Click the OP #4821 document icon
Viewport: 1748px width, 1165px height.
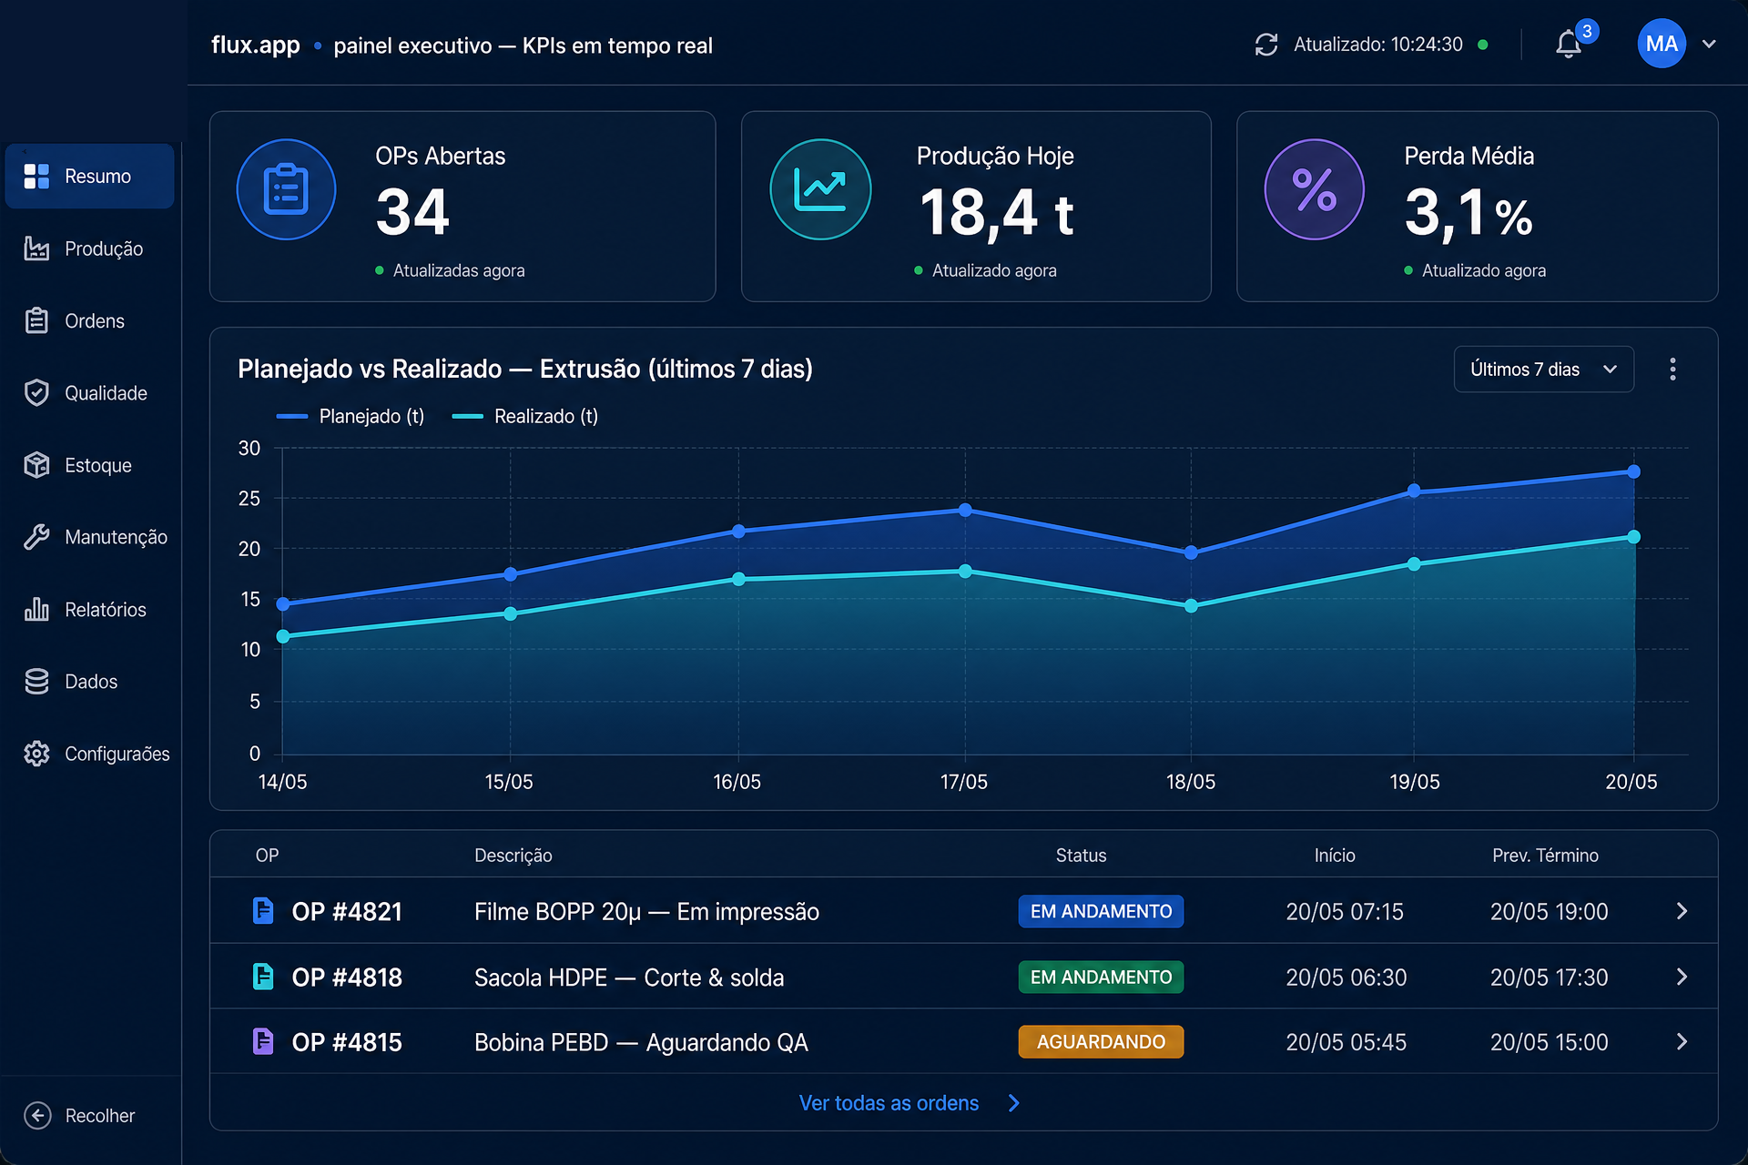[x=262, y=910]
